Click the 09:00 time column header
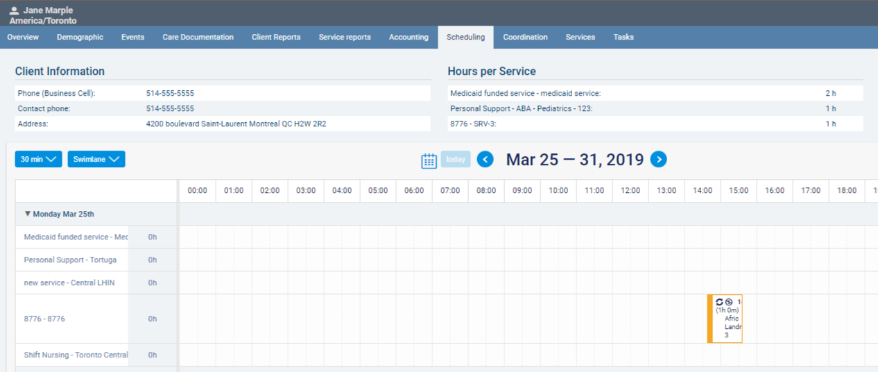 [522, 190]
